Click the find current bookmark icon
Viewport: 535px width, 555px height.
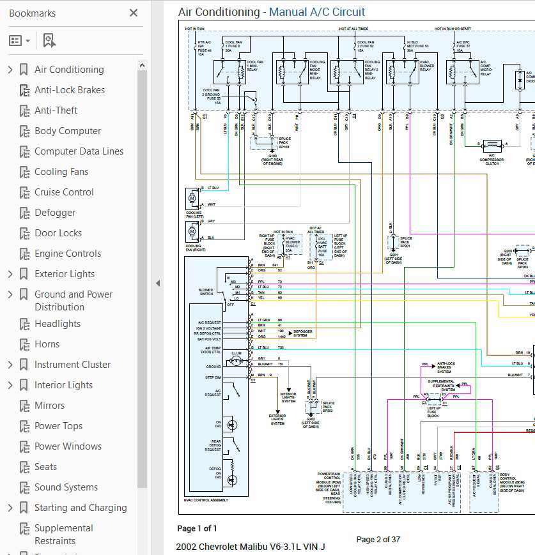[49, 41]
